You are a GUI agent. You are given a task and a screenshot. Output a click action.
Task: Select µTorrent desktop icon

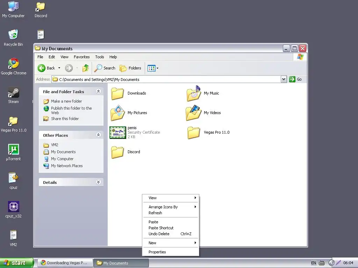14,149
